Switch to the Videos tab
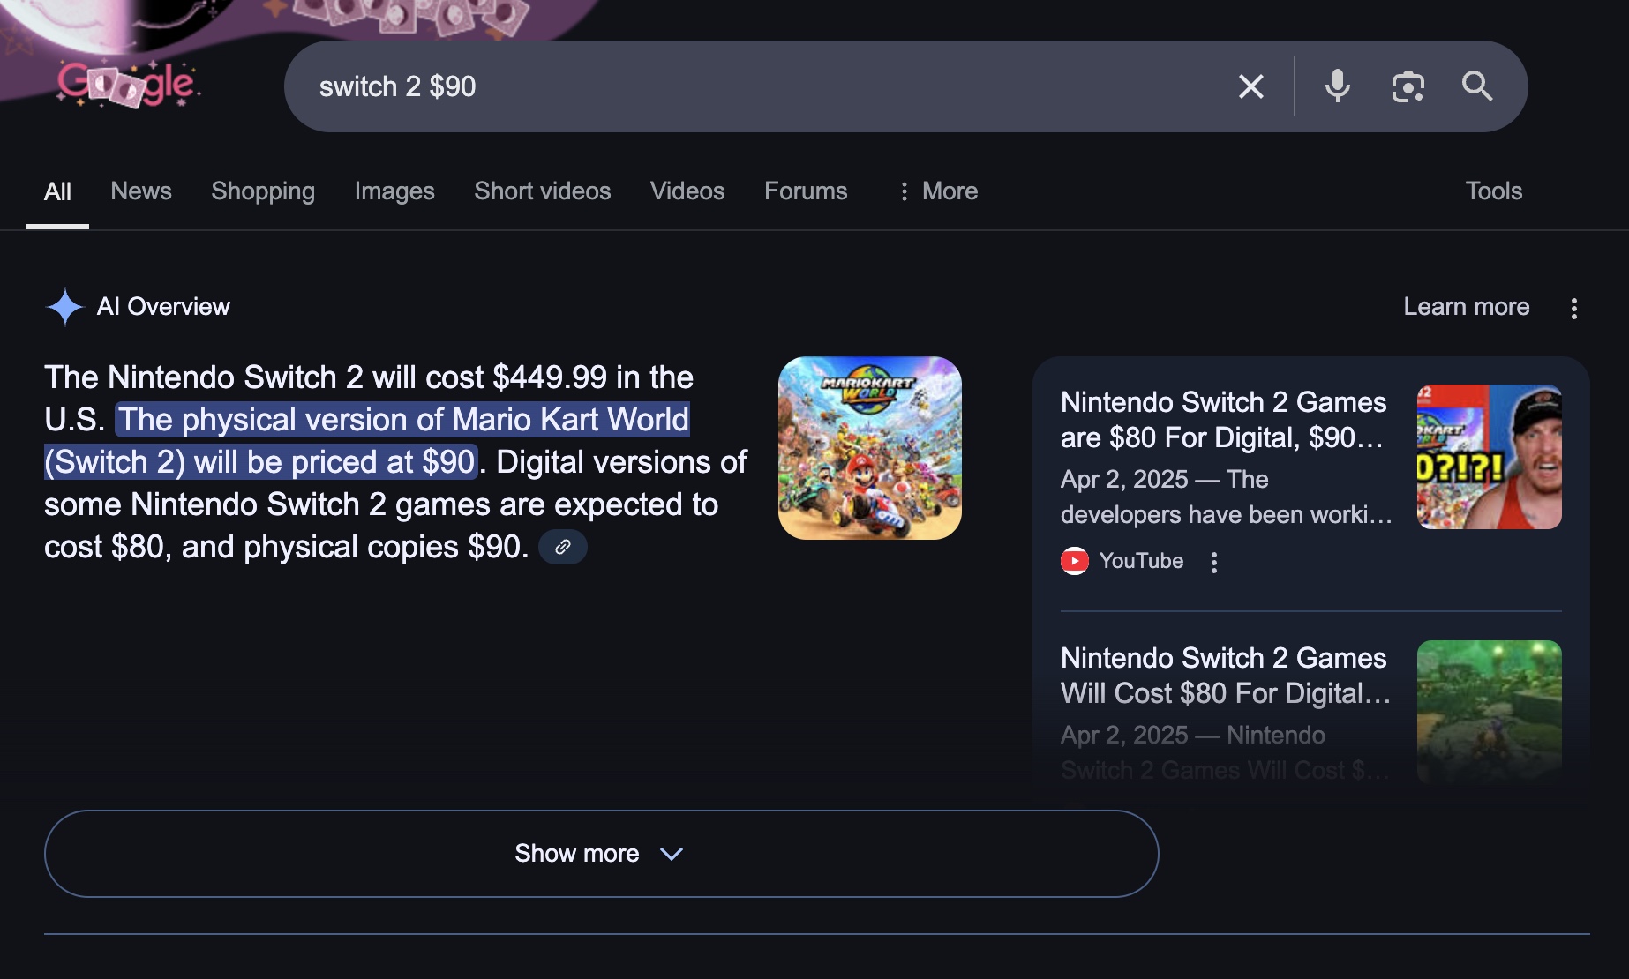 pyautogui.click(x=687, y=191)
